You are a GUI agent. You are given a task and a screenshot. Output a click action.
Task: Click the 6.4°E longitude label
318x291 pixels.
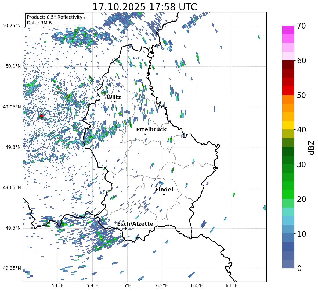point(197,286)
